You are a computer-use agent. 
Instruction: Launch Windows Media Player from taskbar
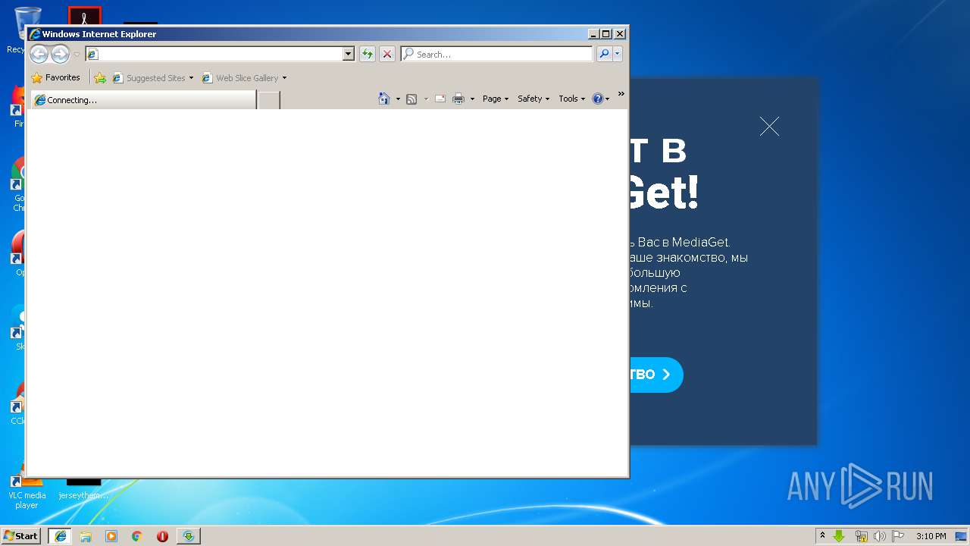[x=111, y=535]
